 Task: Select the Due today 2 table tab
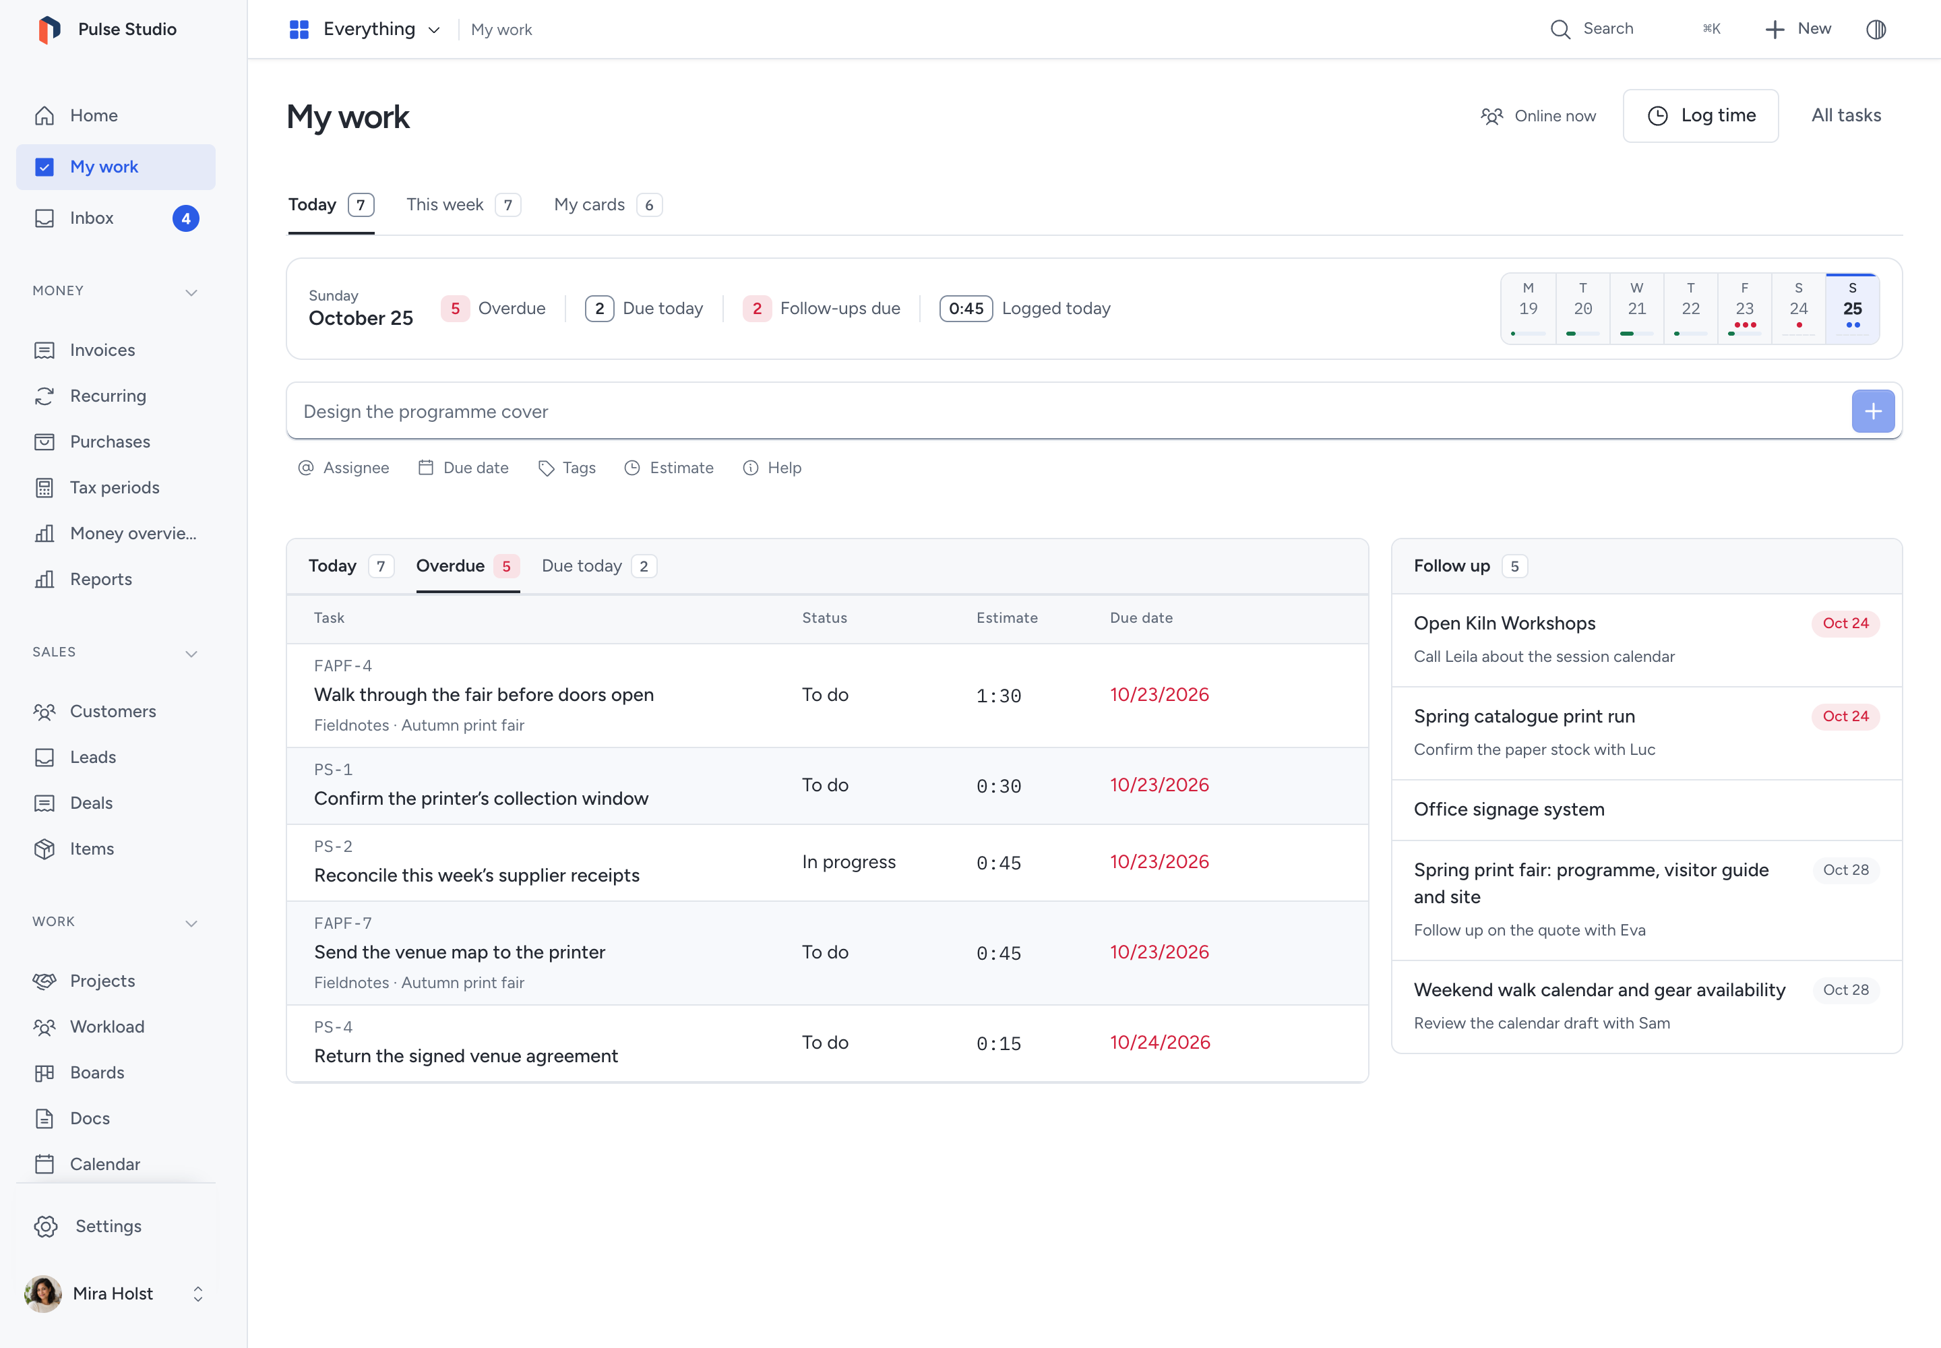[x=599, y=566]
